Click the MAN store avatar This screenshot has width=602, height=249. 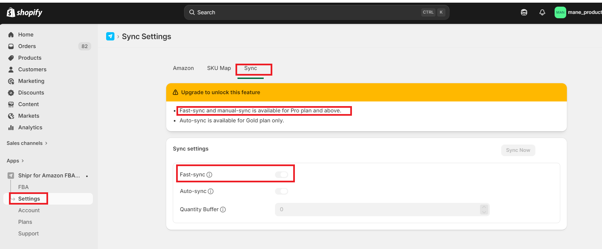(560, 12)
